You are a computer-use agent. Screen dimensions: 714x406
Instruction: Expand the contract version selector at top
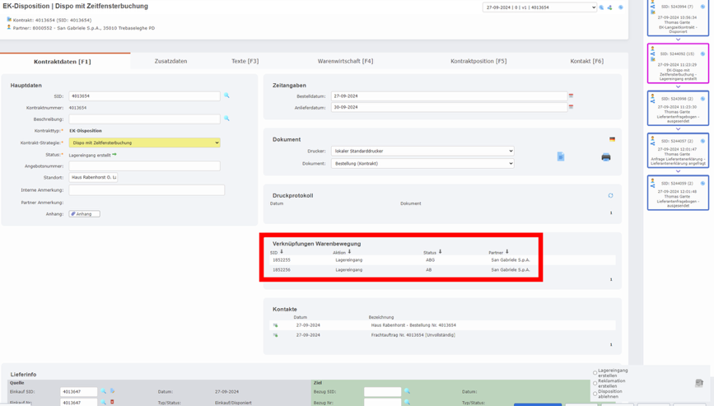point(539,7)
